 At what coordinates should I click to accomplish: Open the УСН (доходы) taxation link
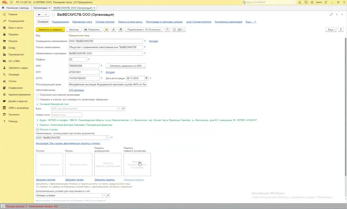coord(76,90)
